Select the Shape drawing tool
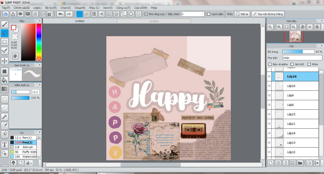 coord(4,42)
